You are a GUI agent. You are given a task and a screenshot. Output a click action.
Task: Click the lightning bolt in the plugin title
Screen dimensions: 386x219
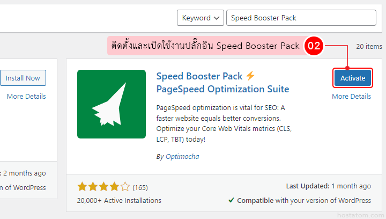(x=250, y=76)
